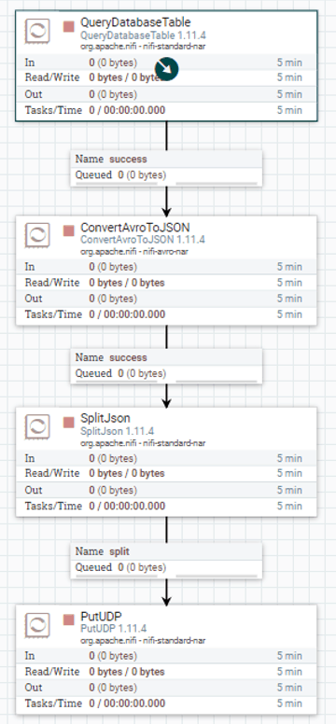This screenshot has width=336, height=724.
Task: Click the SplitJson processor icon
Action: pos(37,426)
